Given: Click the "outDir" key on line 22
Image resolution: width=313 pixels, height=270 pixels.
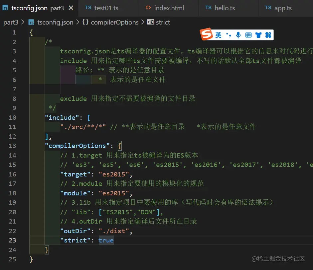Looking at the screenshot, I should (x=75, y=231).
